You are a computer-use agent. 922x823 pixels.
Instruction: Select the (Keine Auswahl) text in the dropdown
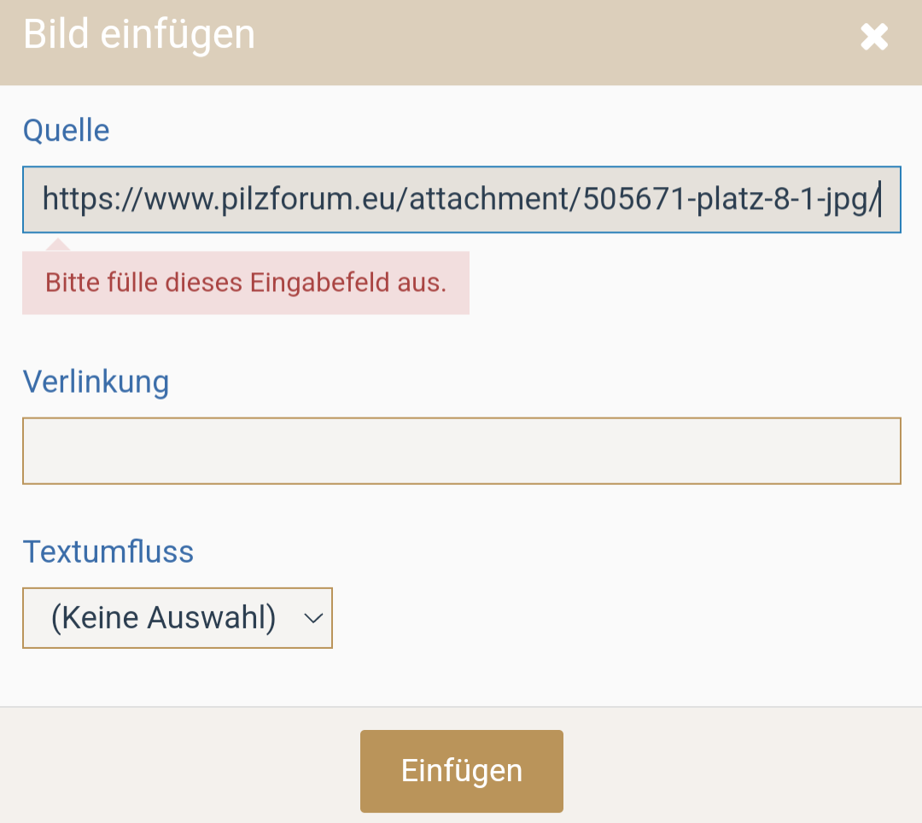click(x=163, y=617)
